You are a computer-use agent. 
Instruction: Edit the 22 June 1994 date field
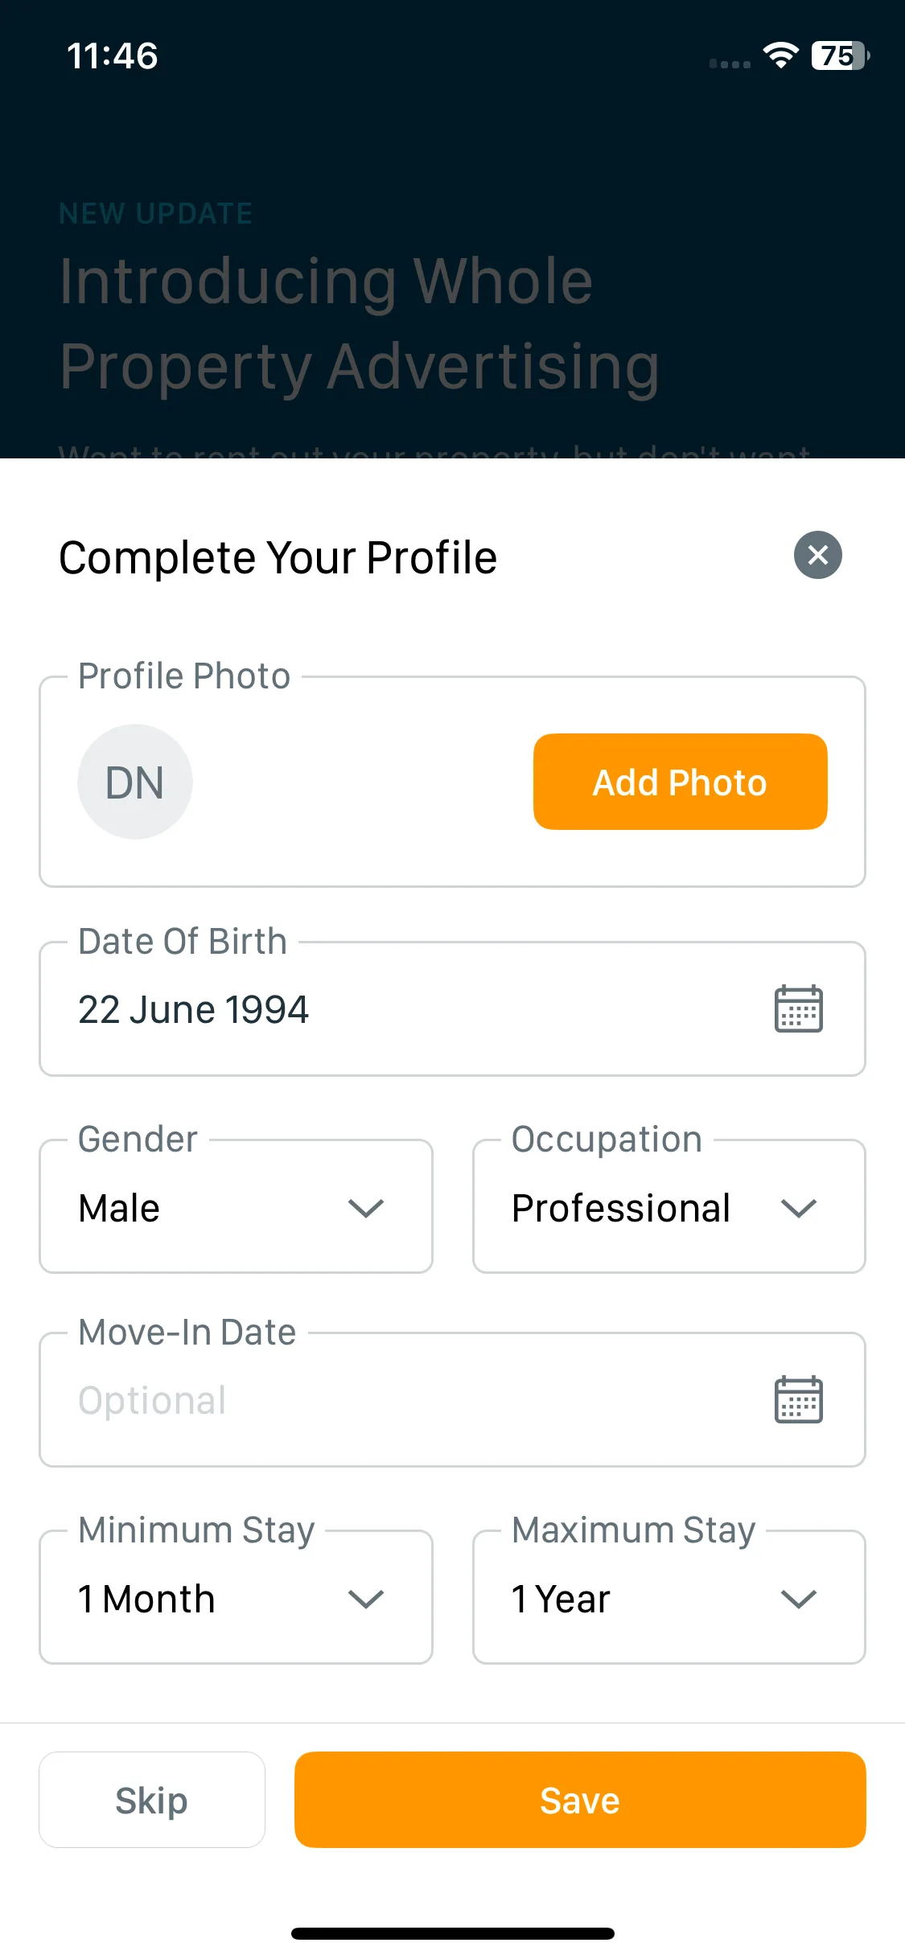click(x=452, y=1008)
